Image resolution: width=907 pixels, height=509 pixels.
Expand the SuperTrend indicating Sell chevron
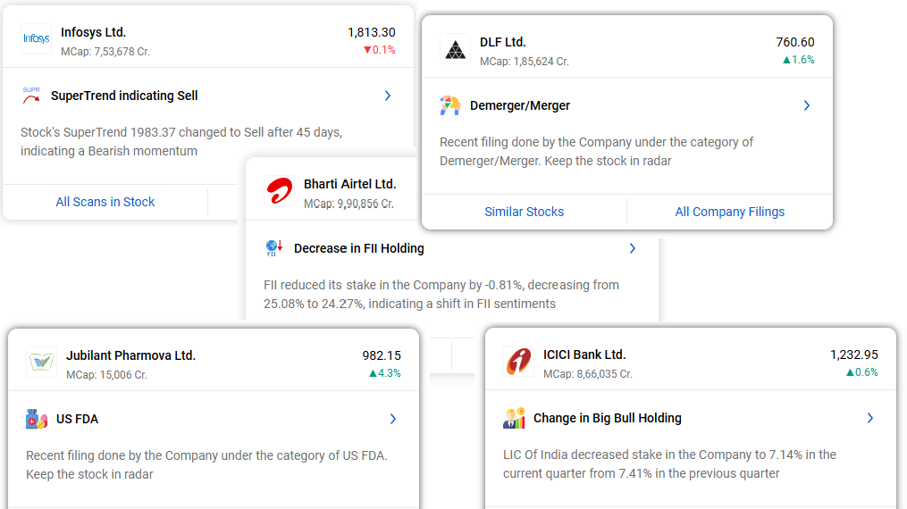click(388, 96)
